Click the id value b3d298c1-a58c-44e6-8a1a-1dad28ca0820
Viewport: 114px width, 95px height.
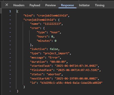point(71,83)
